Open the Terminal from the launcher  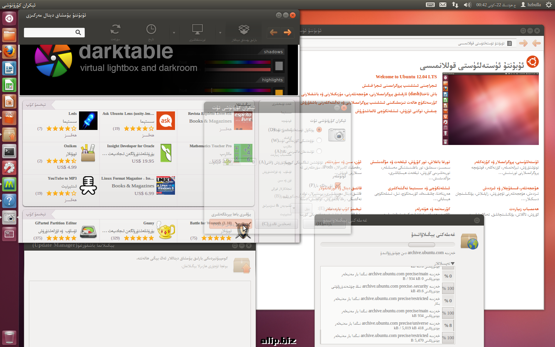coord(9,152)
